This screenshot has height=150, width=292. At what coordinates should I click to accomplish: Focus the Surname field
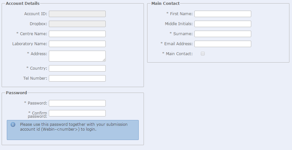tap(223, 34)
